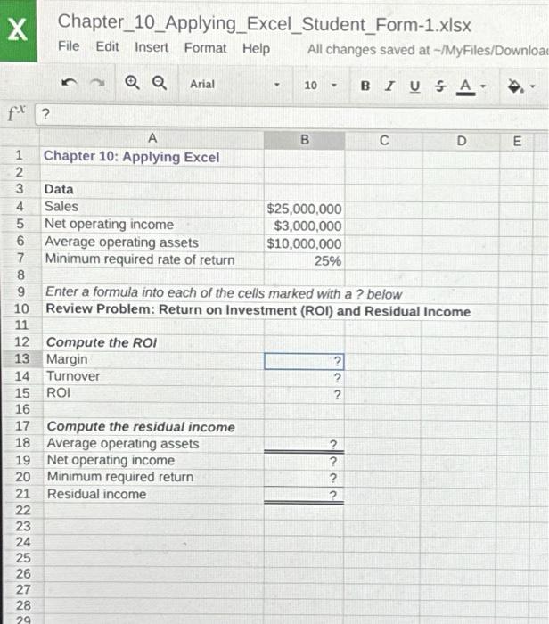
Task: Select row 4 header
Action: point(20,207)
